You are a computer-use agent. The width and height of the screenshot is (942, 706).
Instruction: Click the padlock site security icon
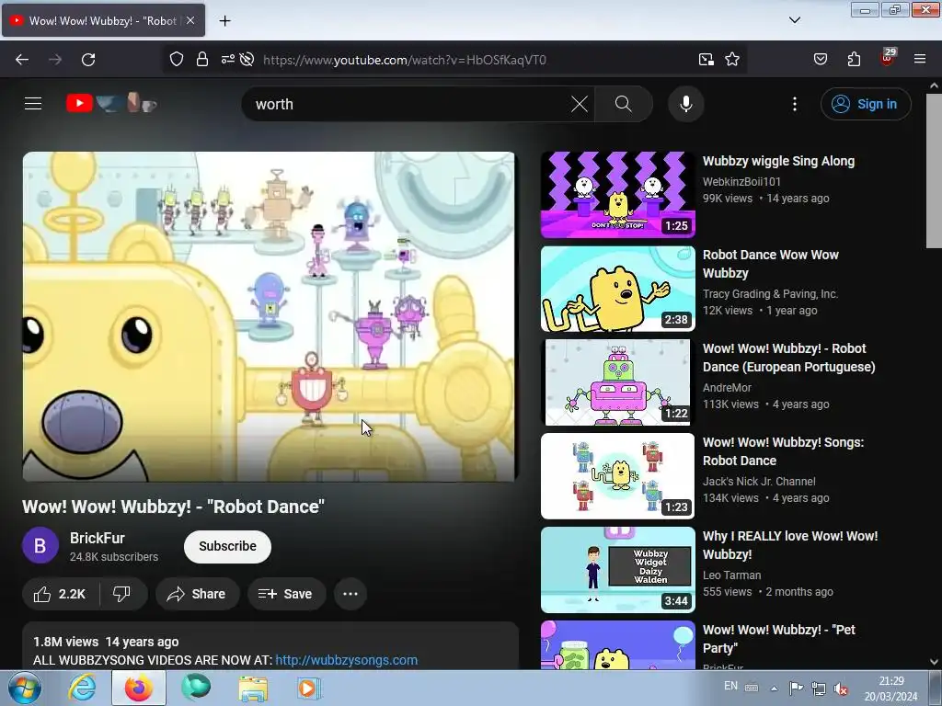pos(201,60)
